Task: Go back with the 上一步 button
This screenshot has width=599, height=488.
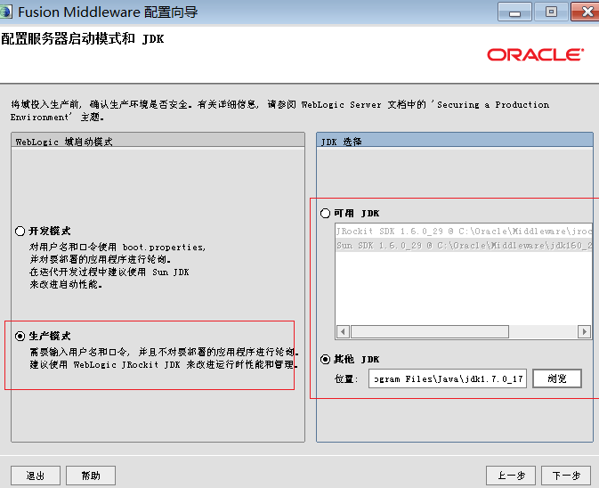Action: tap(511, 476)
